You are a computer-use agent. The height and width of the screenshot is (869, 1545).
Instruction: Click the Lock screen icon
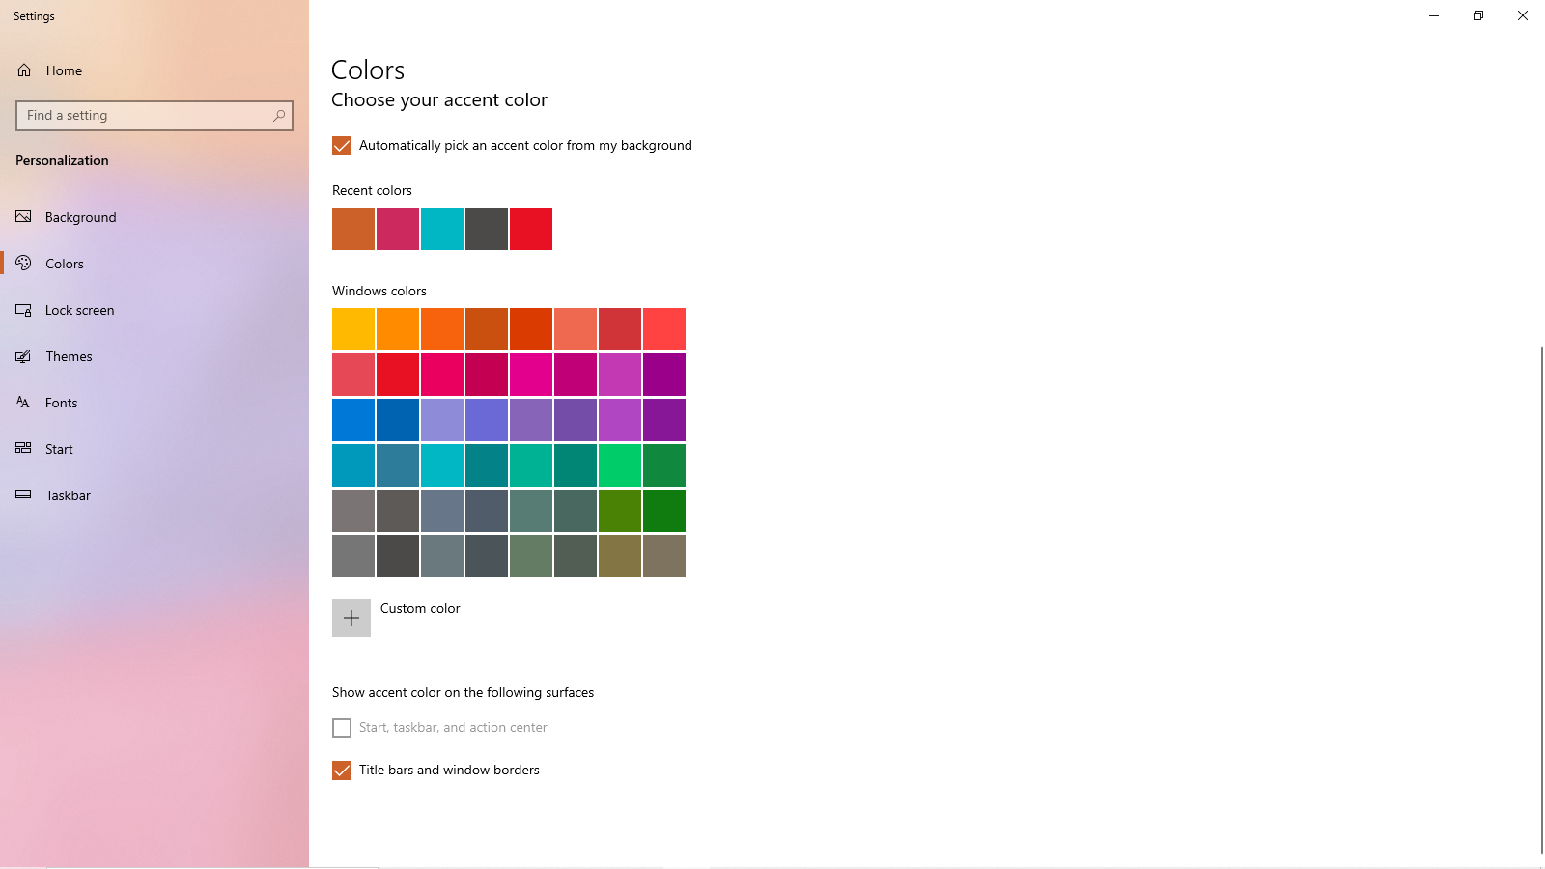[x=23, y=310]
